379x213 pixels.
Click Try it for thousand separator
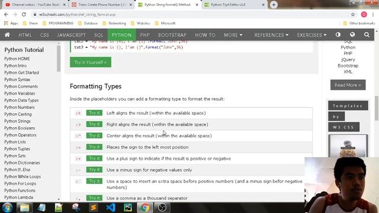point(94,198)
